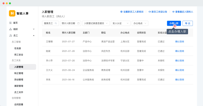Click the name 王珊珊 in the table
203x106 pixels.
[x=49, y=41]
